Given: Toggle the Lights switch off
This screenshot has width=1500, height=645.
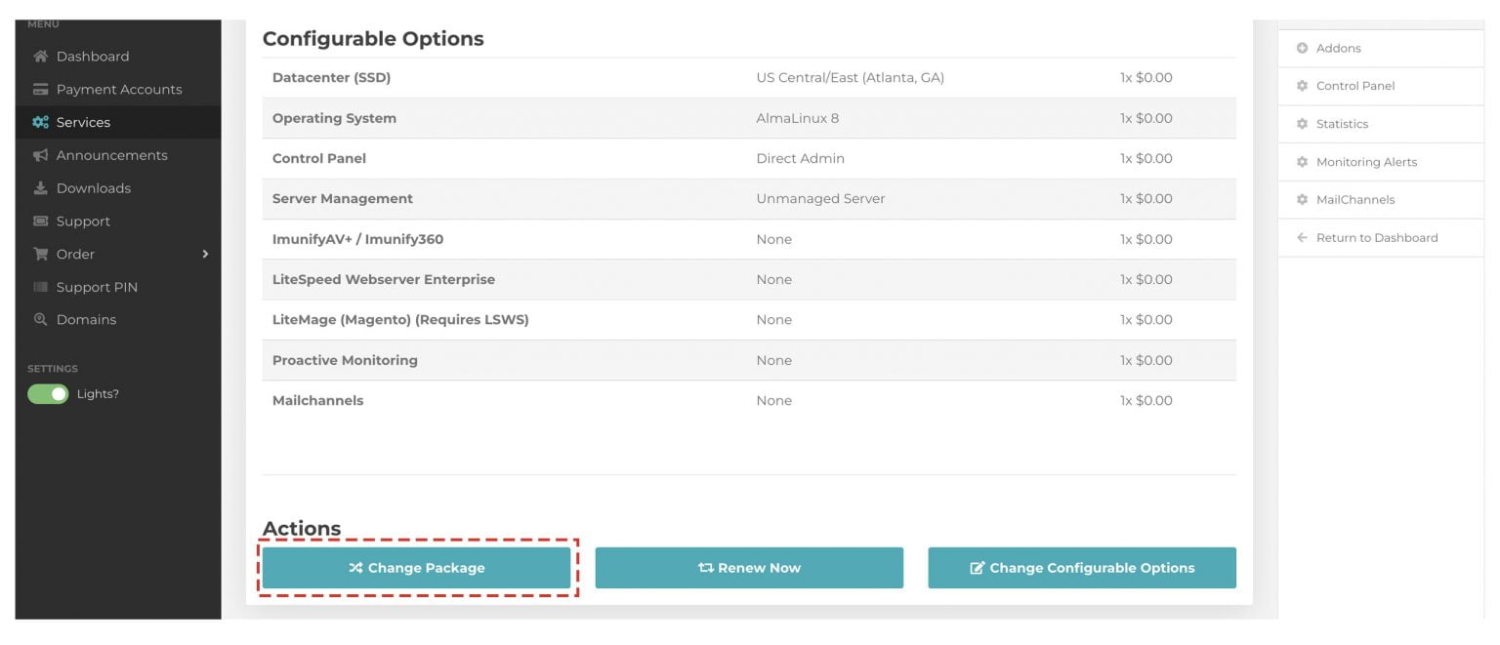Looking at the screenshot, I should point(48,394).
